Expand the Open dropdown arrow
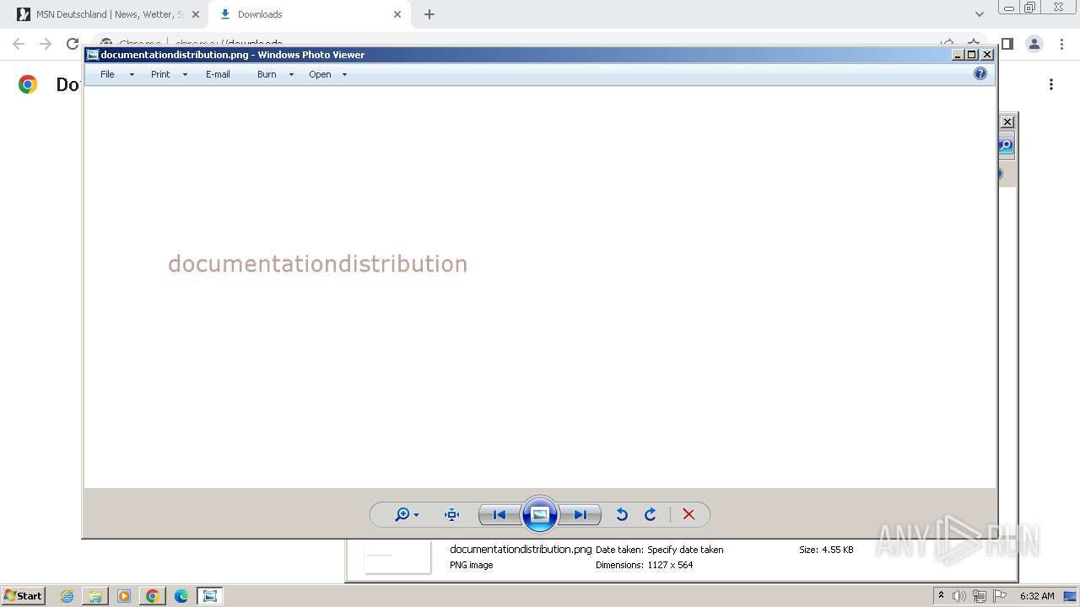 point(344,74)
